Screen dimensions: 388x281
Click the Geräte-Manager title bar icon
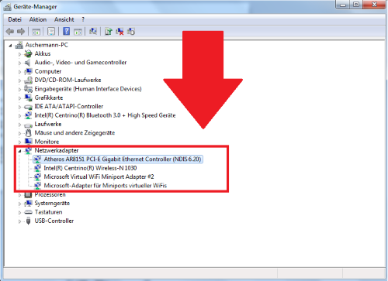coord(7,7)
